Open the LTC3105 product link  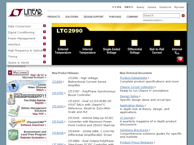pyautogui.click(x=58, y=122)
